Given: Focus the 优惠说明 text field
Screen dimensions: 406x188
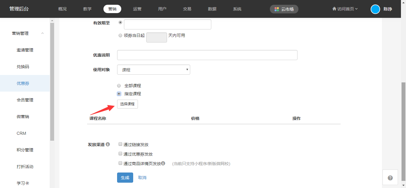Looking at the screenshot, I should click(x=207, y=55).
